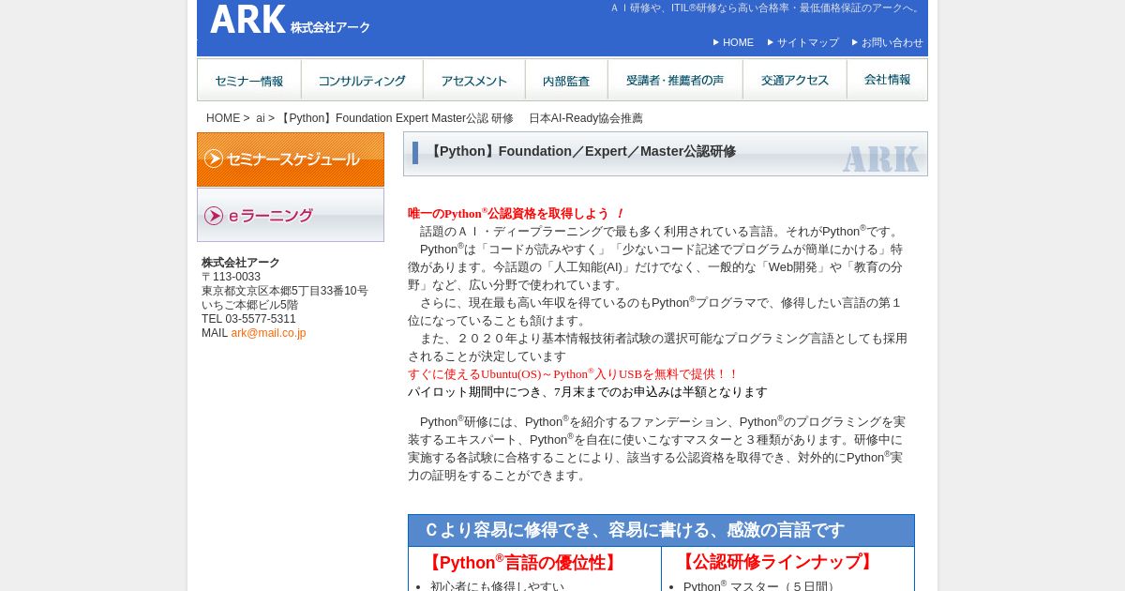Click the ARK company logo
This screenshot has height=591, width=1125.
pyautogui.click(x=290, y=20)
